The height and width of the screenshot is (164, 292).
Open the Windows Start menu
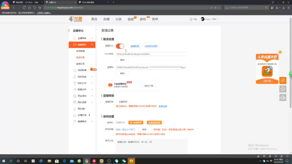pyautogui.click(x=4, y=161)
